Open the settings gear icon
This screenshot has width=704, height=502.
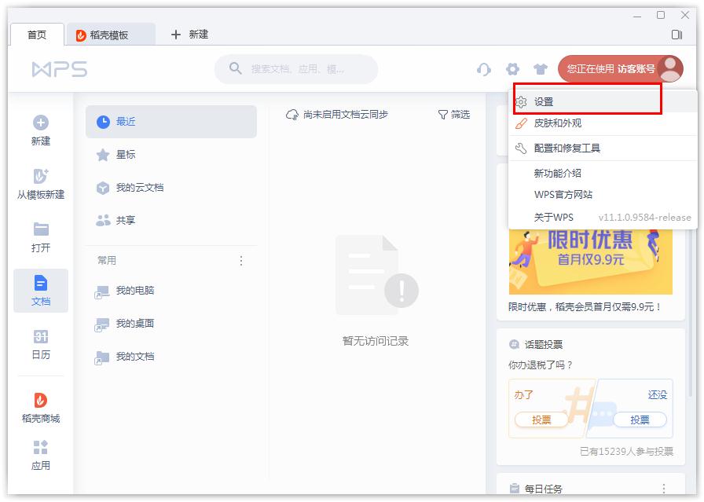[512, 68]
